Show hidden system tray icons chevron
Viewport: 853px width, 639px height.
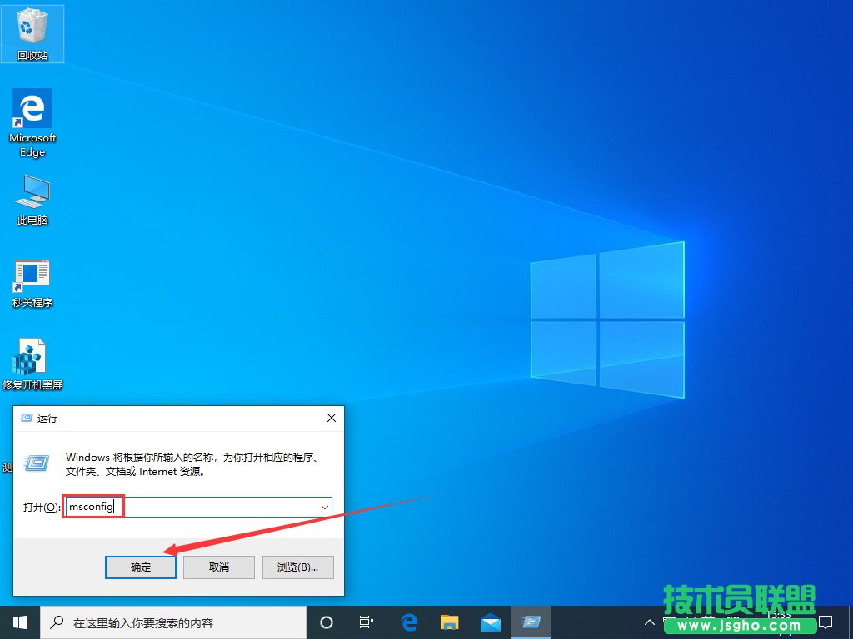click(x=649, y=622)
